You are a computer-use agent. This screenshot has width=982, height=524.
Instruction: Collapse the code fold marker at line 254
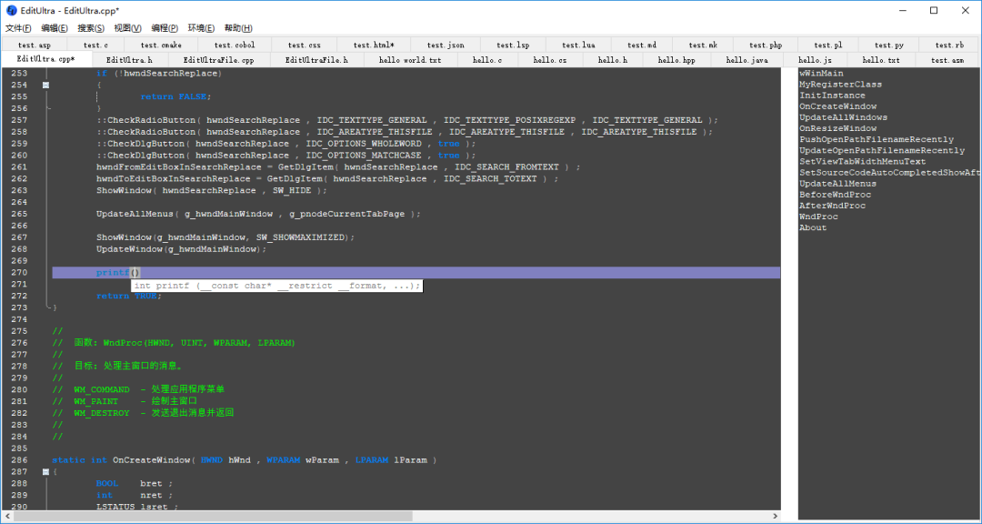click(x=45, y=85)
